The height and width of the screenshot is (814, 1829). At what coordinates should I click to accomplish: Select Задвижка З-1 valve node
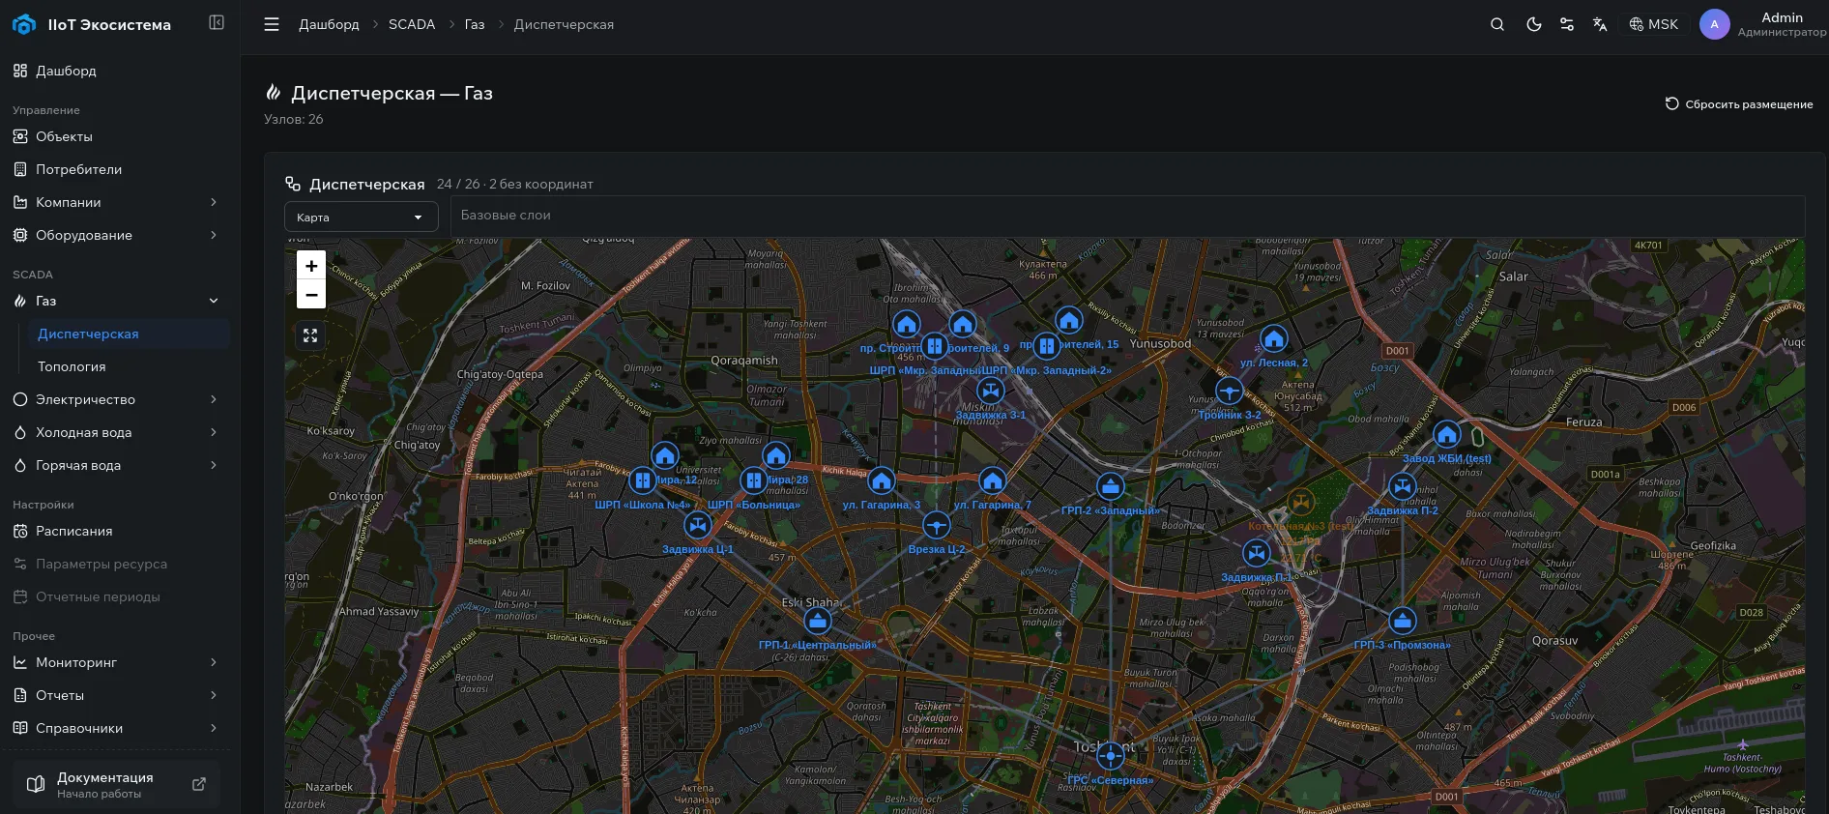pos(991,392)
